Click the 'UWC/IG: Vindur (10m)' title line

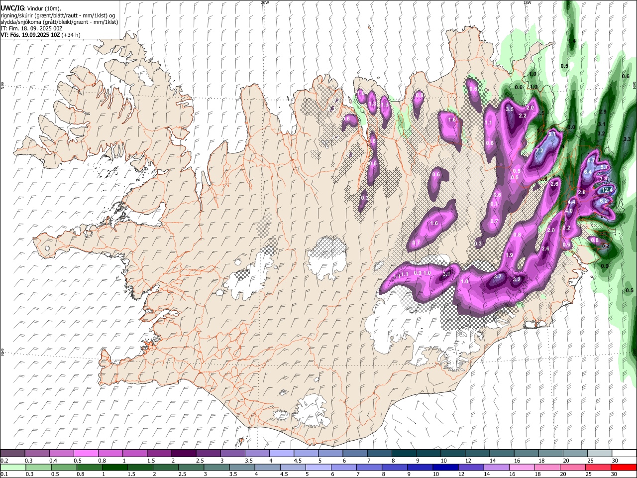click(x=31, y=8)
